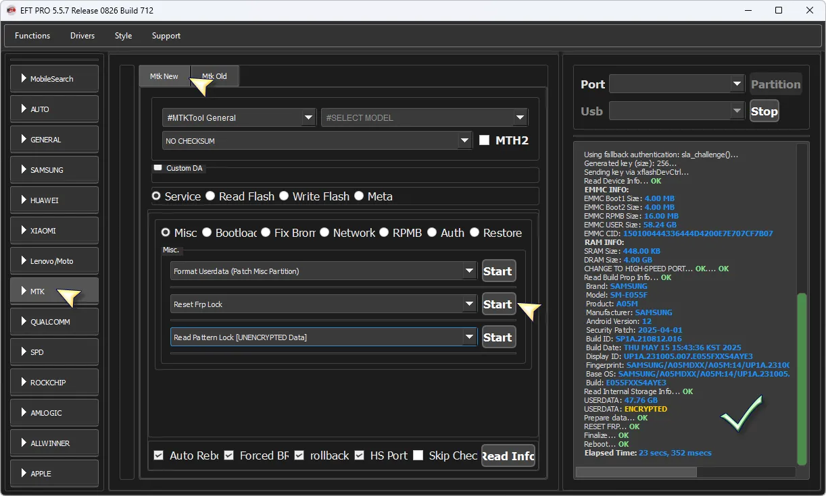Toggle the HS Port checkbox
The width and height of the screenshot is (826, 496).
pyautogui.click(x=360, y=456)
